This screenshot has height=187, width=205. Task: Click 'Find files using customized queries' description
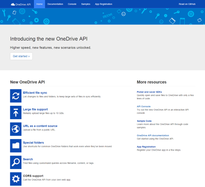(58, 163)
